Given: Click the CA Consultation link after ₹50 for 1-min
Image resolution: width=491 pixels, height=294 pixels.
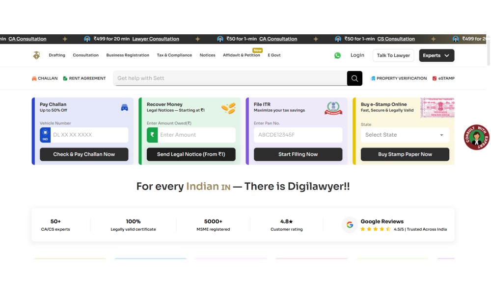Looking at the screenshot, I should point(278,39).
